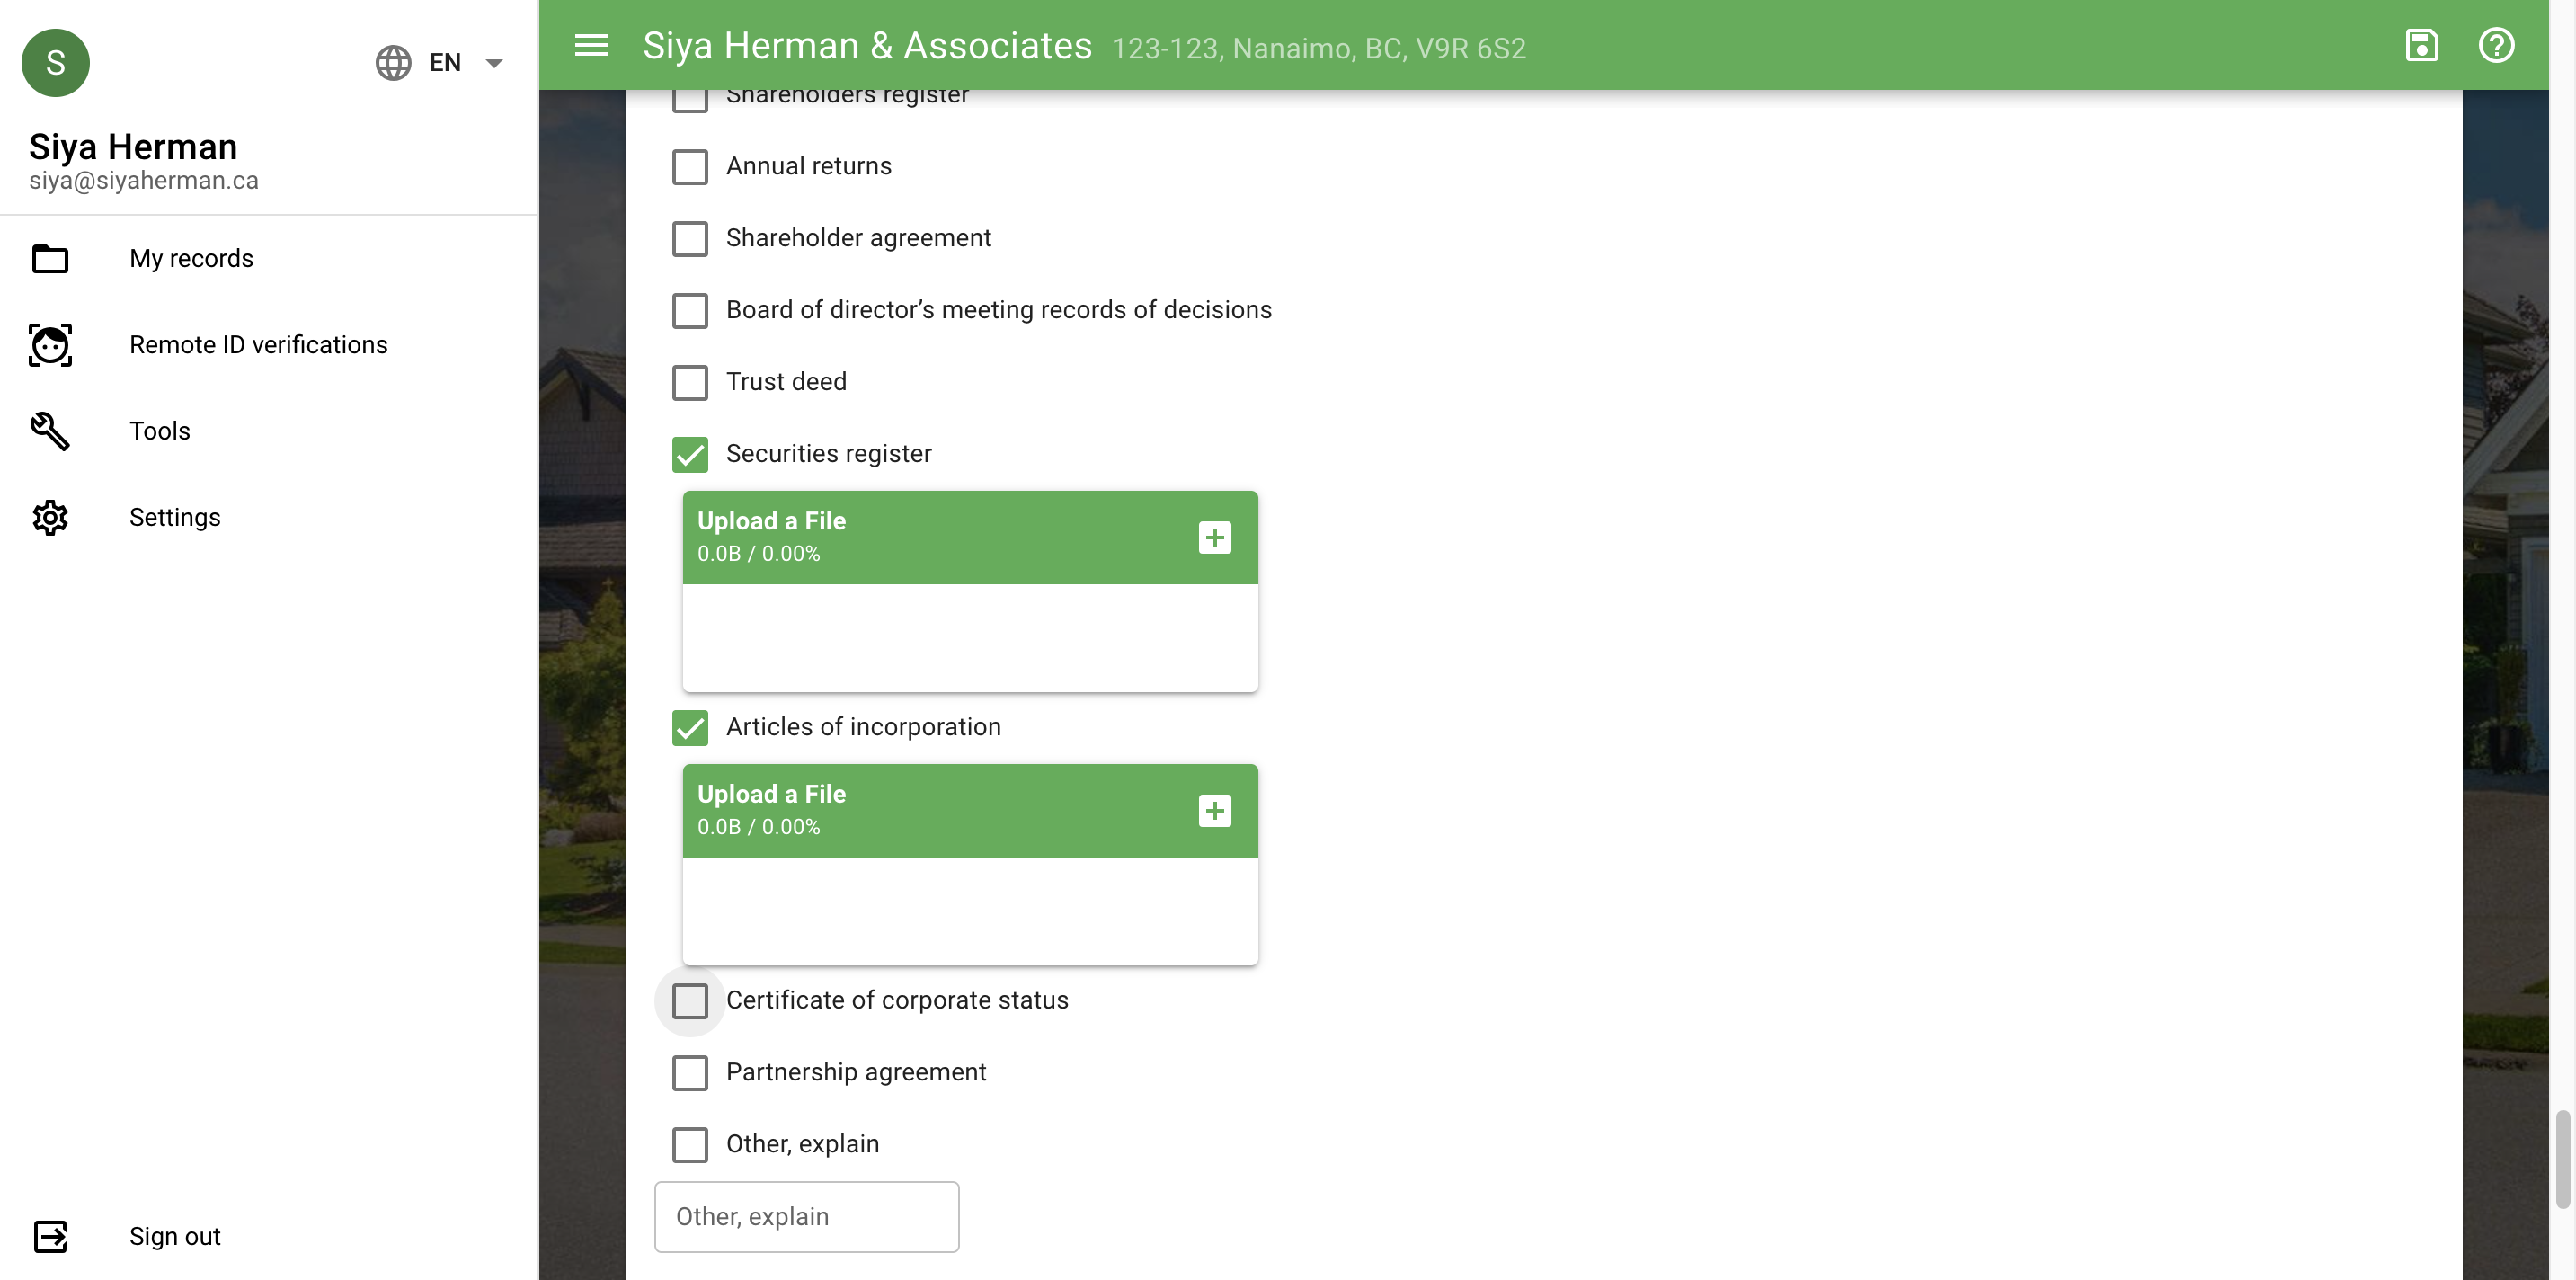Open the help question mark icon
This screenshot has height=1280, width=2576.
[x=2496, y=45]
